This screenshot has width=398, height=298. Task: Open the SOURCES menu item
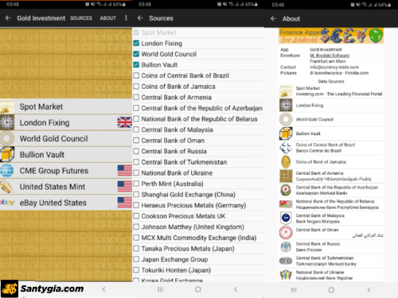point(81,18)
